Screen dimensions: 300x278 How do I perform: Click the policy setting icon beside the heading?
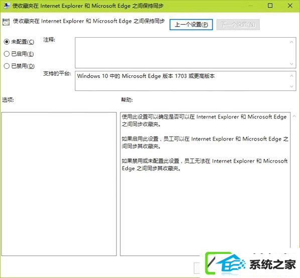pos(6,22)
